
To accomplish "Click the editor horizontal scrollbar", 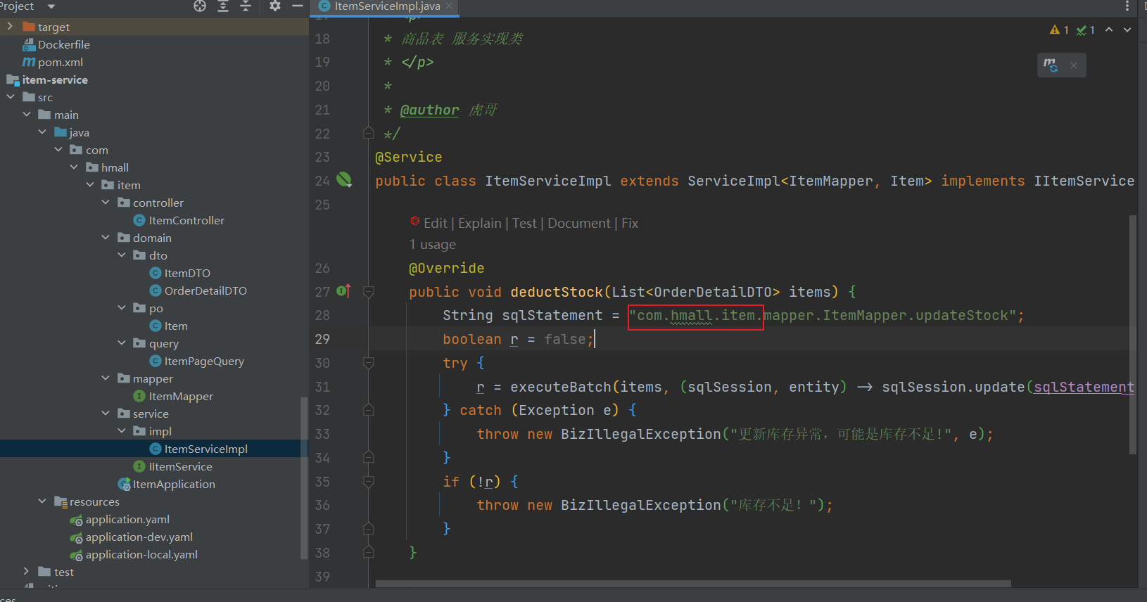I will (x=693, y=584).
